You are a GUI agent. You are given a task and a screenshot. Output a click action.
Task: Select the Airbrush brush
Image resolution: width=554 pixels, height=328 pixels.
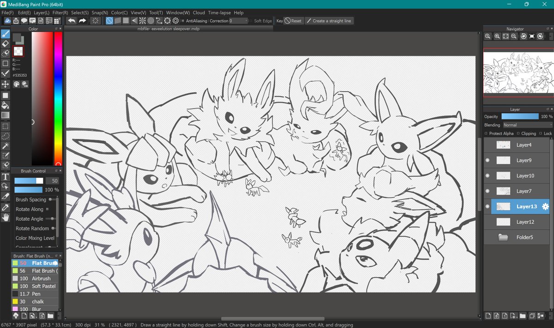pyautogui.click(x=35, y=279)
